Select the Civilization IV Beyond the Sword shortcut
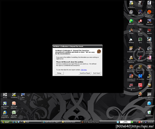 coord(131,69)
